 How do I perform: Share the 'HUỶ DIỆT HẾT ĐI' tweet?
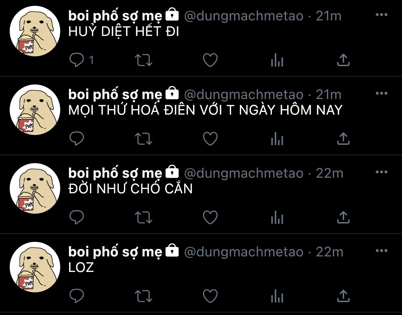pyautogui.click(x=343, y=60)
